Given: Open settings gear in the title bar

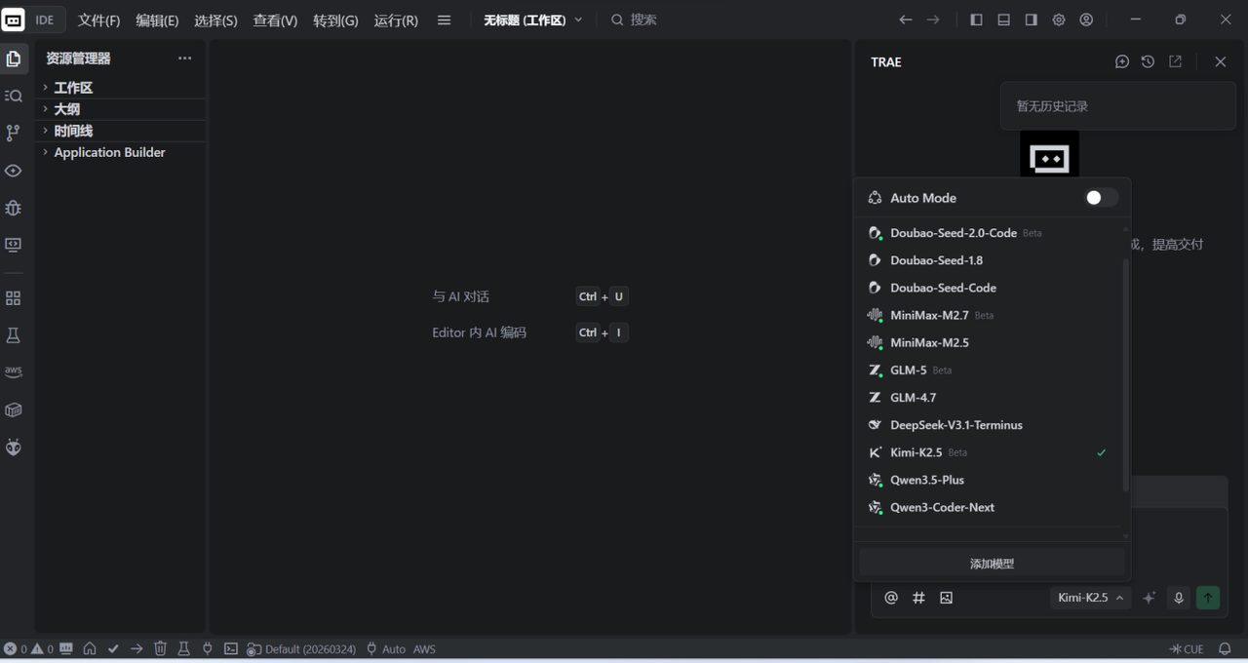Looking at the screenshot, I should [1059, 19].
